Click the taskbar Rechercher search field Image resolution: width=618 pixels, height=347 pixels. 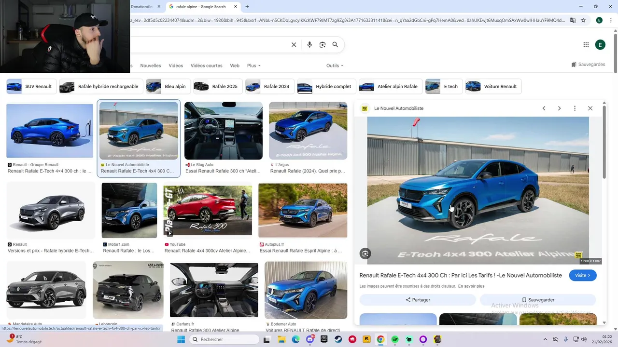coord(224,339)
